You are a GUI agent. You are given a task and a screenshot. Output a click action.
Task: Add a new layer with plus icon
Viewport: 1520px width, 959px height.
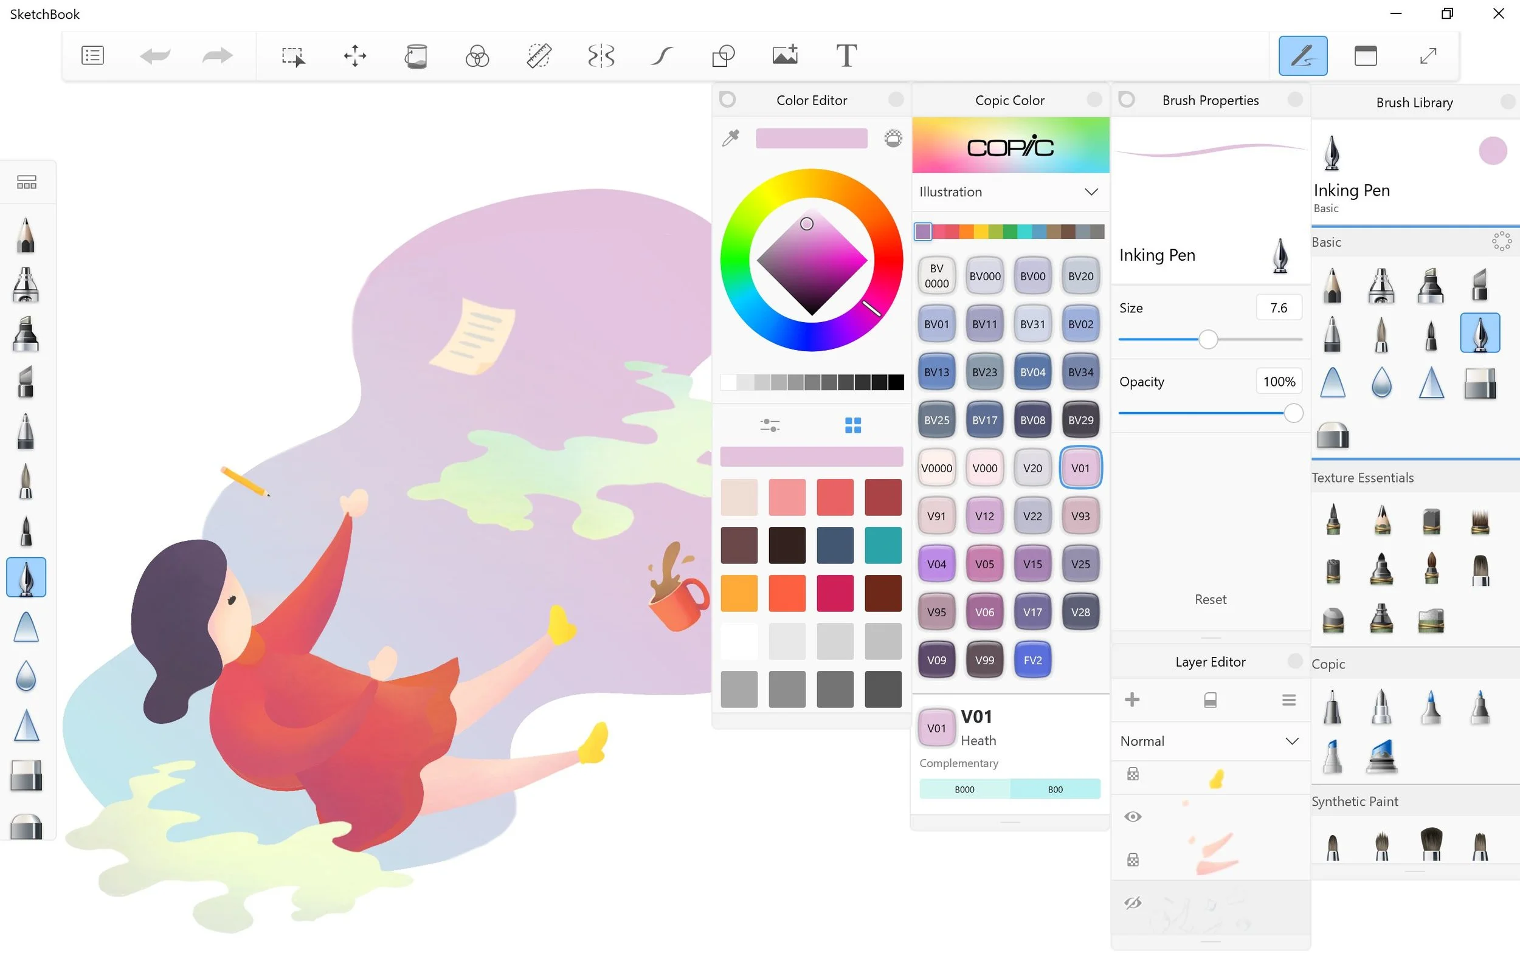(x=1132, y=699)
